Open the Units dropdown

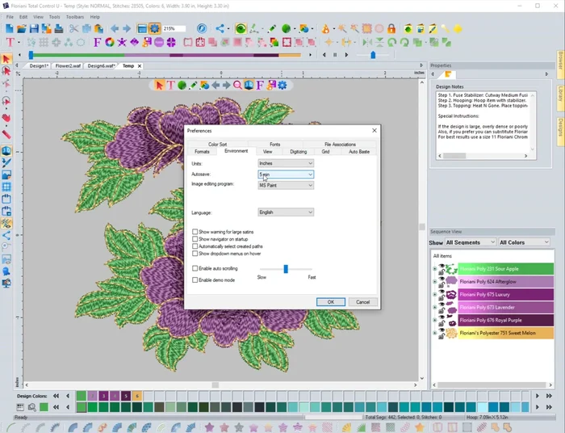285,163
